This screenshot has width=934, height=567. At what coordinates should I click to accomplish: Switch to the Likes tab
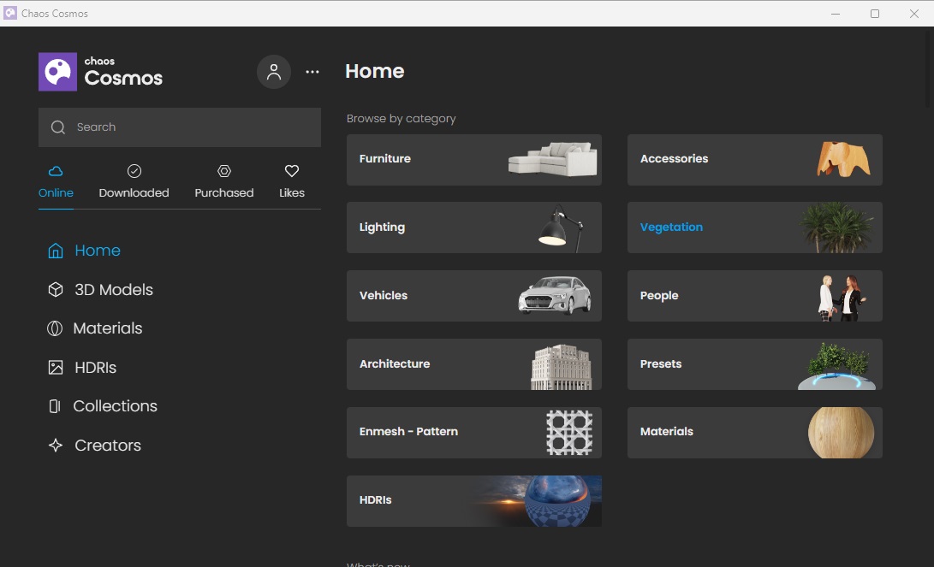[x=292, y=182]
